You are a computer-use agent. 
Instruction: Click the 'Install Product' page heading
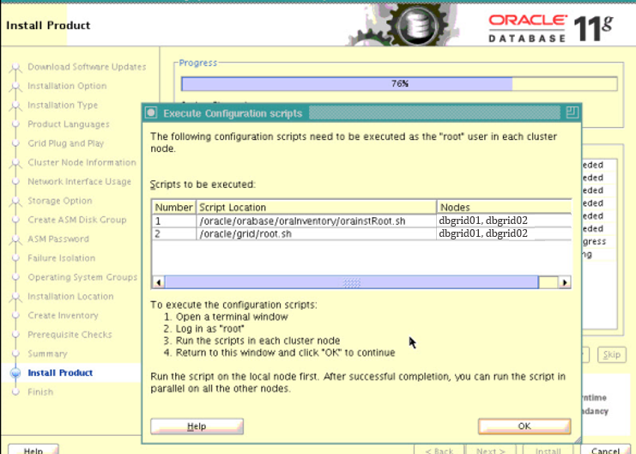(x=48, y=25)
